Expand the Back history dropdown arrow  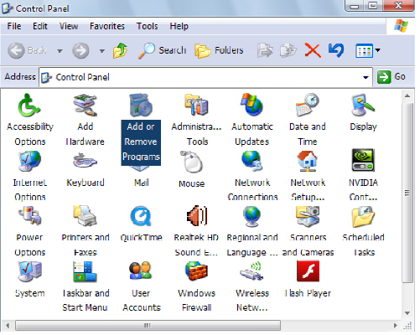pos(60,51)
